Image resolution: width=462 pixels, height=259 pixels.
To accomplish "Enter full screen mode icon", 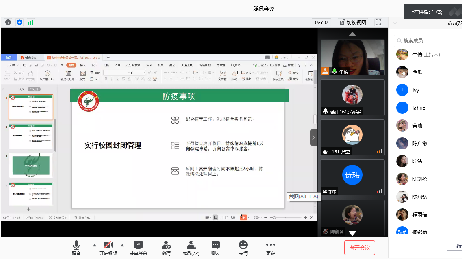I will point(378,22).
